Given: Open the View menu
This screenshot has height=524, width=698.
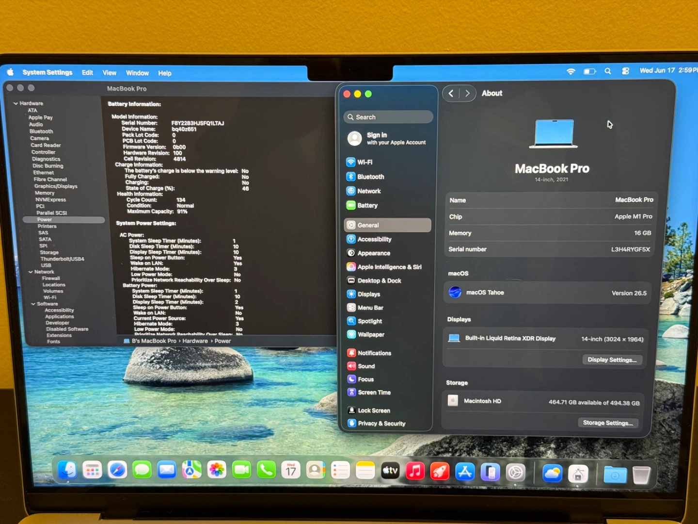Looking at the screenshot, I should (110, 73).
